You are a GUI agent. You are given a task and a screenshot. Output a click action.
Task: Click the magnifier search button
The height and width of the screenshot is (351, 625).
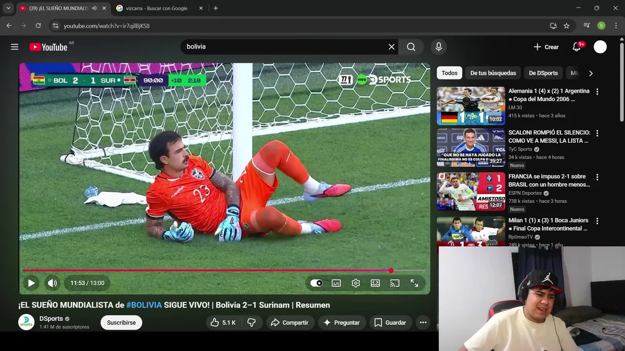(x=411, y=47)
